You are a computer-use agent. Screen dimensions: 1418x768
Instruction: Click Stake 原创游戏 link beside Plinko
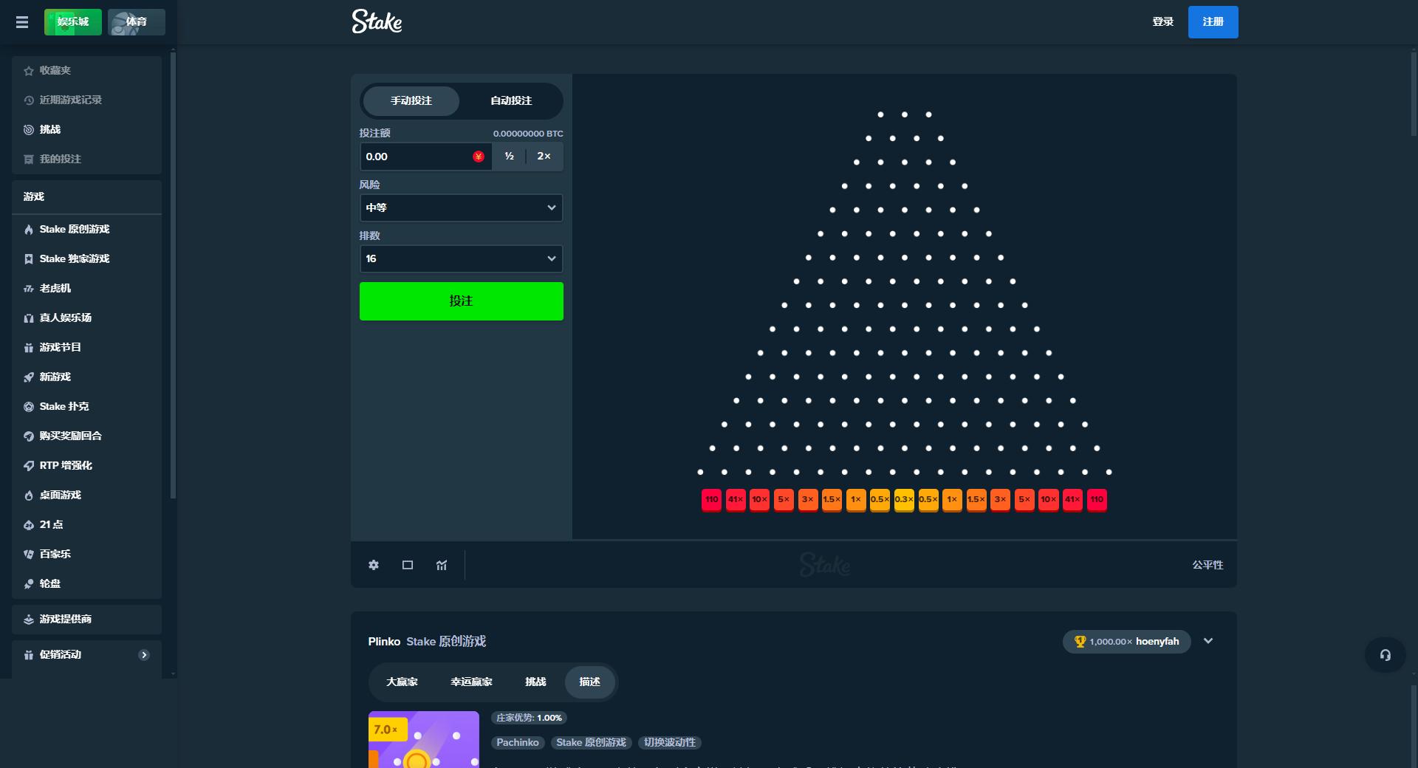click(446, 641)
